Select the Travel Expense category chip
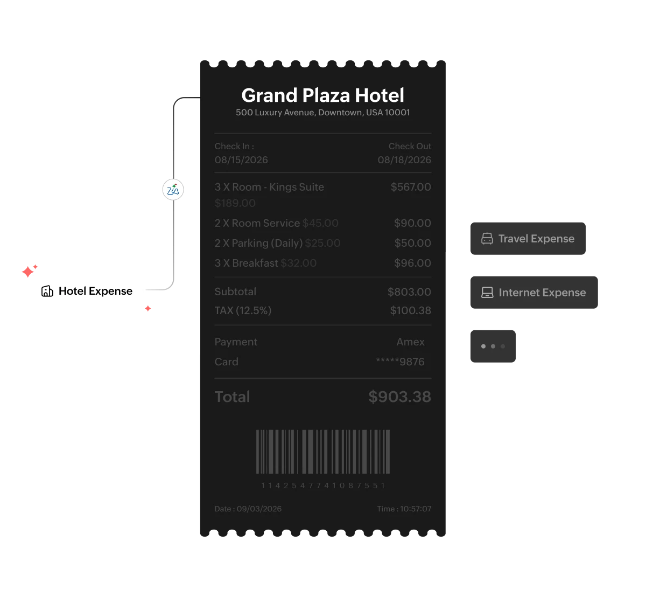 [x=528, y=239]
